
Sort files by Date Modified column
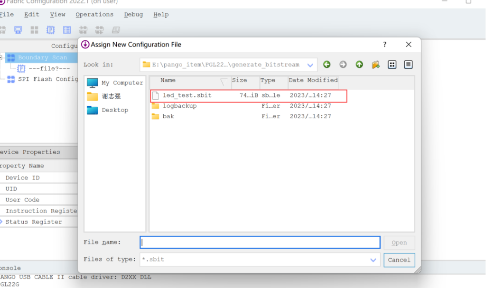pyautogui.click(x=313, y=80)
